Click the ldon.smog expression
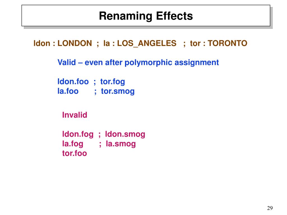 coord(125,134)
